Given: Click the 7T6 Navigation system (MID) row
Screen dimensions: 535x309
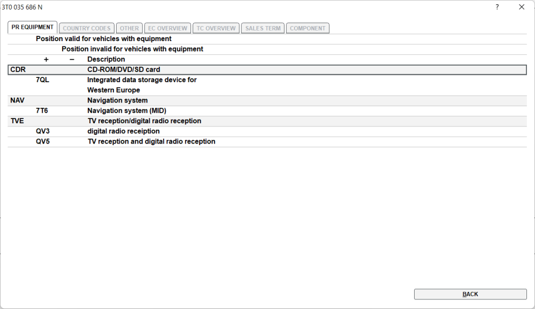Looking at the screenshot, I should pyautogui.click(x=267, y=110).
